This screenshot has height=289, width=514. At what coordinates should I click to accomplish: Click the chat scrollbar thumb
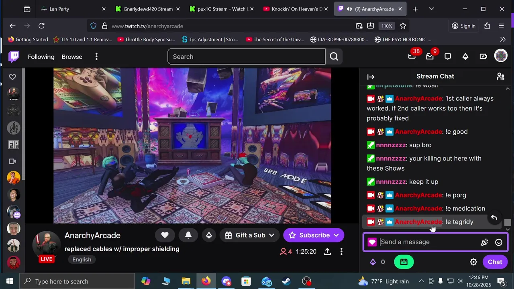(x=508, y=222)
